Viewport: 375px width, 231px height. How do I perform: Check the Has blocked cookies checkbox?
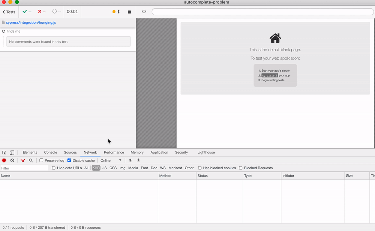click(x=200, y=168)
